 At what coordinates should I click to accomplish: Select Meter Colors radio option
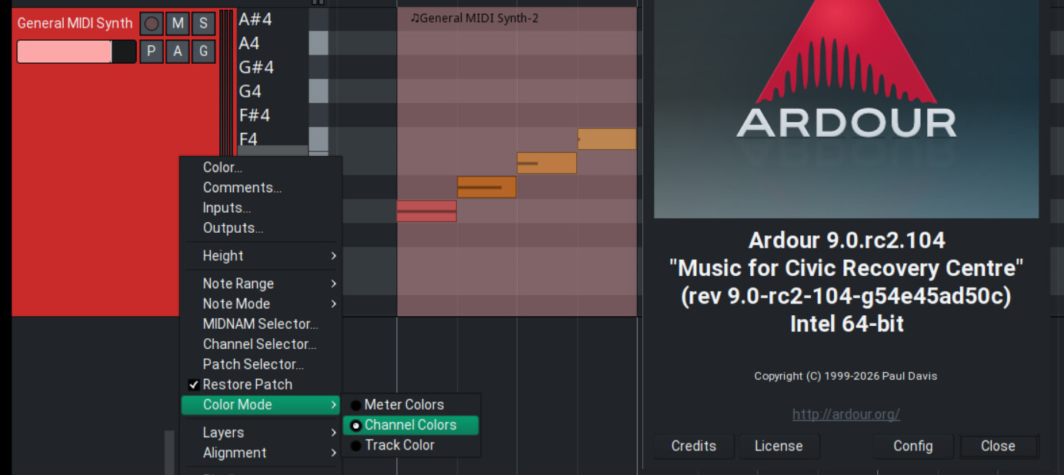[404, 404]
